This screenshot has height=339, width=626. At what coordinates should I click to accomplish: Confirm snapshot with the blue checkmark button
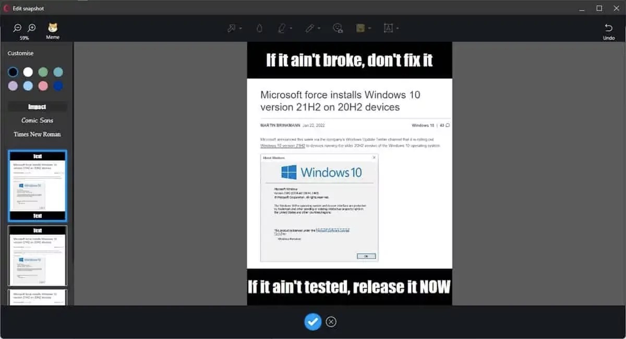coord(312,322)
